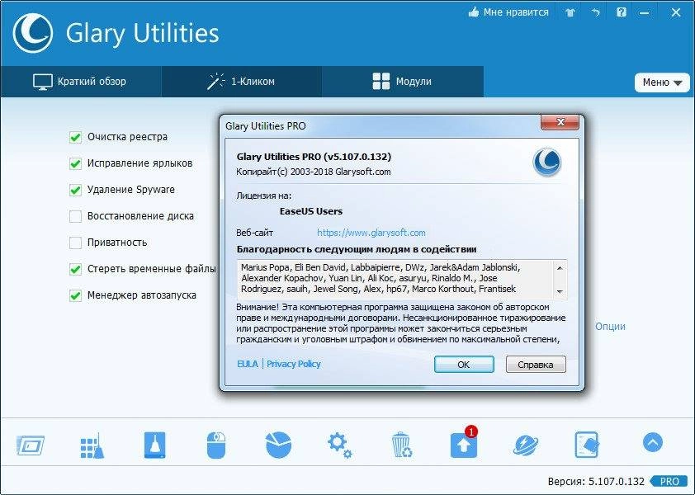Switch to 'Краткий обзор' tab
The height and width of the screenshot is (495, 695).
[81, 82]
